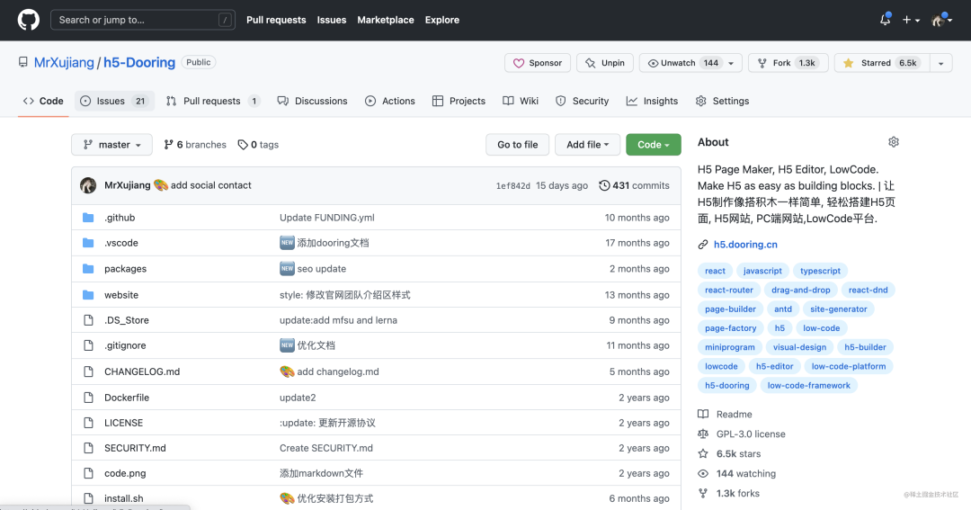971x510 pixels.
Task: Open the website folder
Action: click(x=121, y=295)
